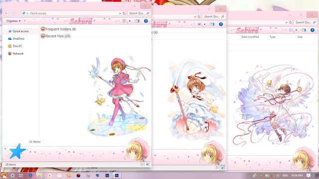319x179 pixels.
Task: Open address history dropdown in front window
Action: pyautogui.click(x=120, y=13)
